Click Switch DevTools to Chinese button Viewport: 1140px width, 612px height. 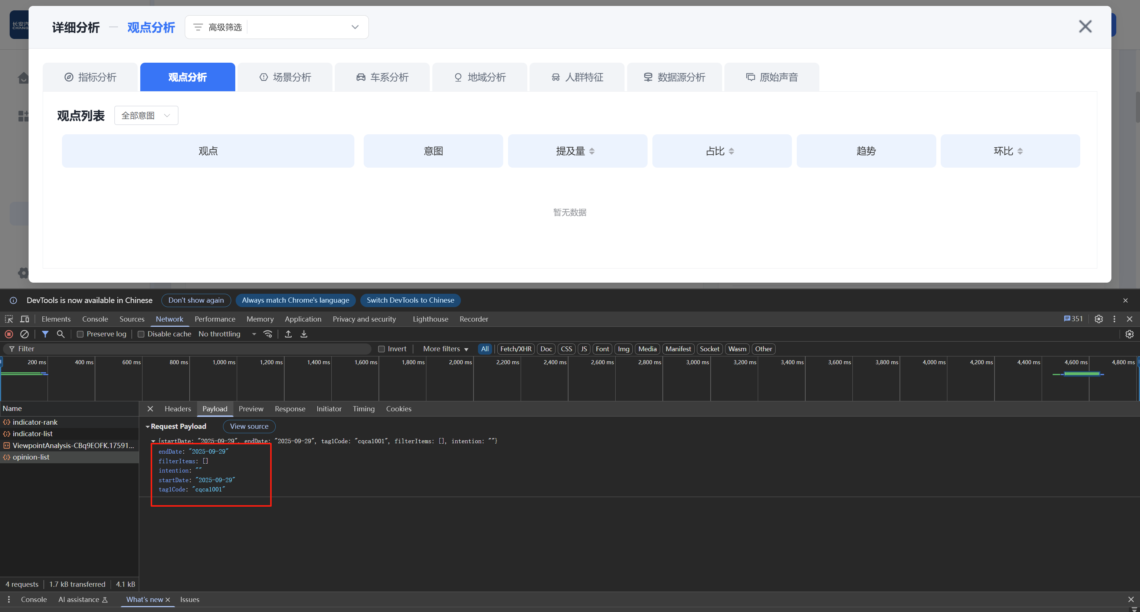pos(410,300)
